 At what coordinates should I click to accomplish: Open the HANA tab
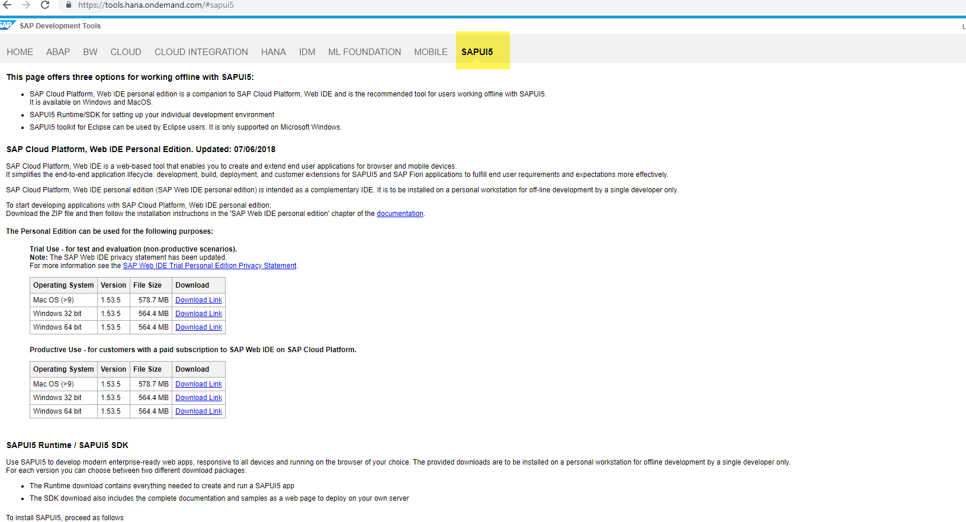[274, 52]
